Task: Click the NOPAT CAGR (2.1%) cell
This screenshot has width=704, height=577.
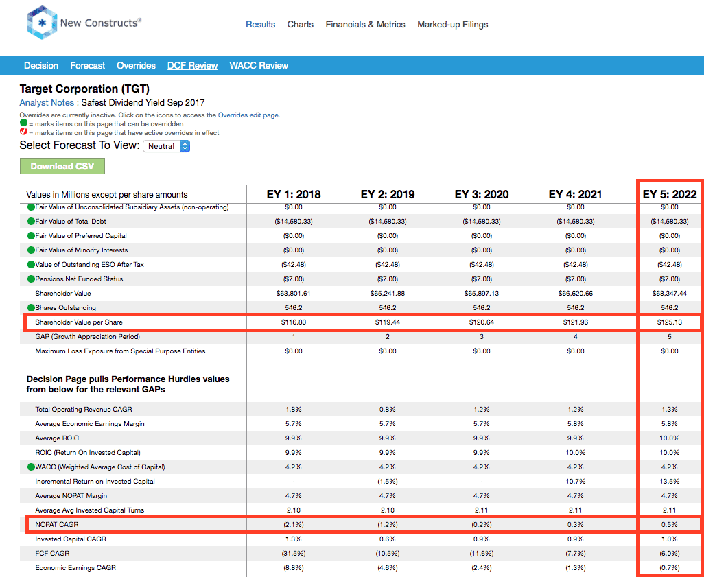Action: 294,524
